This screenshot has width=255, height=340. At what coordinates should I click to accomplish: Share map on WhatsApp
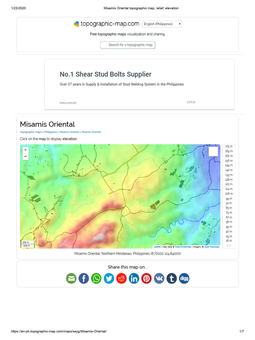point(96,279)
